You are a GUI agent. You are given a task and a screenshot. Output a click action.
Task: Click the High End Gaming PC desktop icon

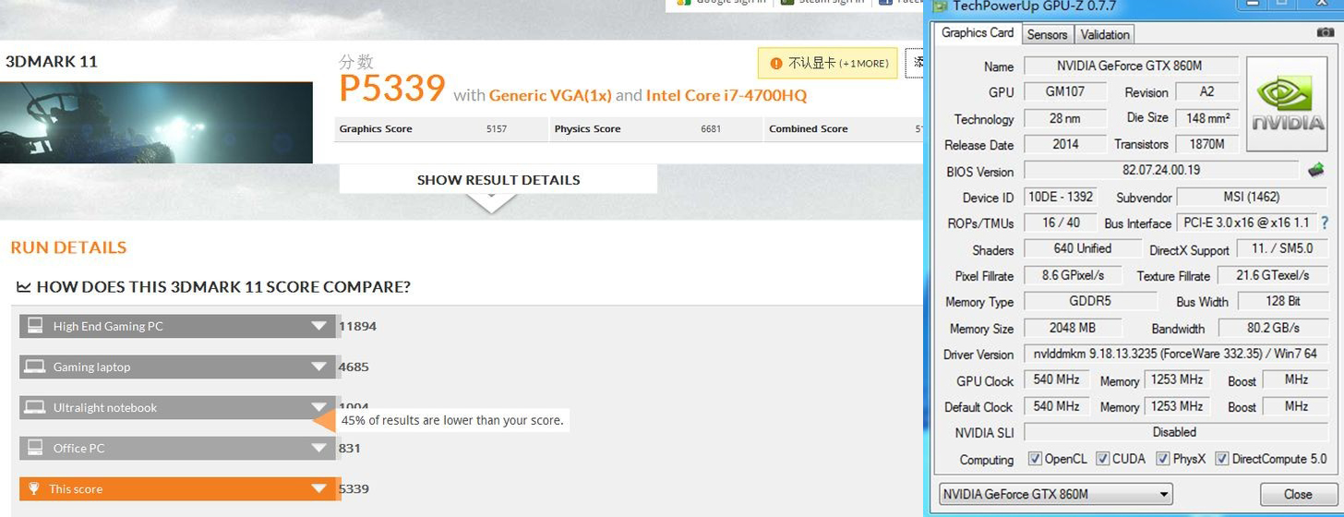(x=35, y=326)
